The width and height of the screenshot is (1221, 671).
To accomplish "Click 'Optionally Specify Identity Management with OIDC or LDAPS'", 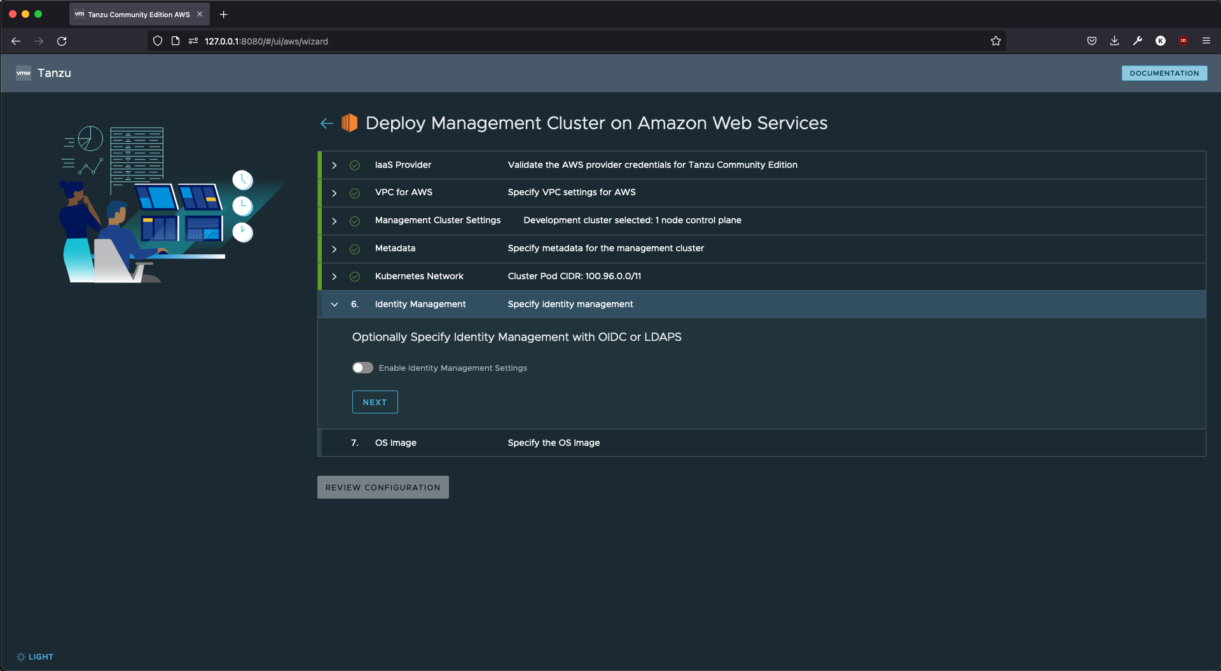I will click(517, 337).
